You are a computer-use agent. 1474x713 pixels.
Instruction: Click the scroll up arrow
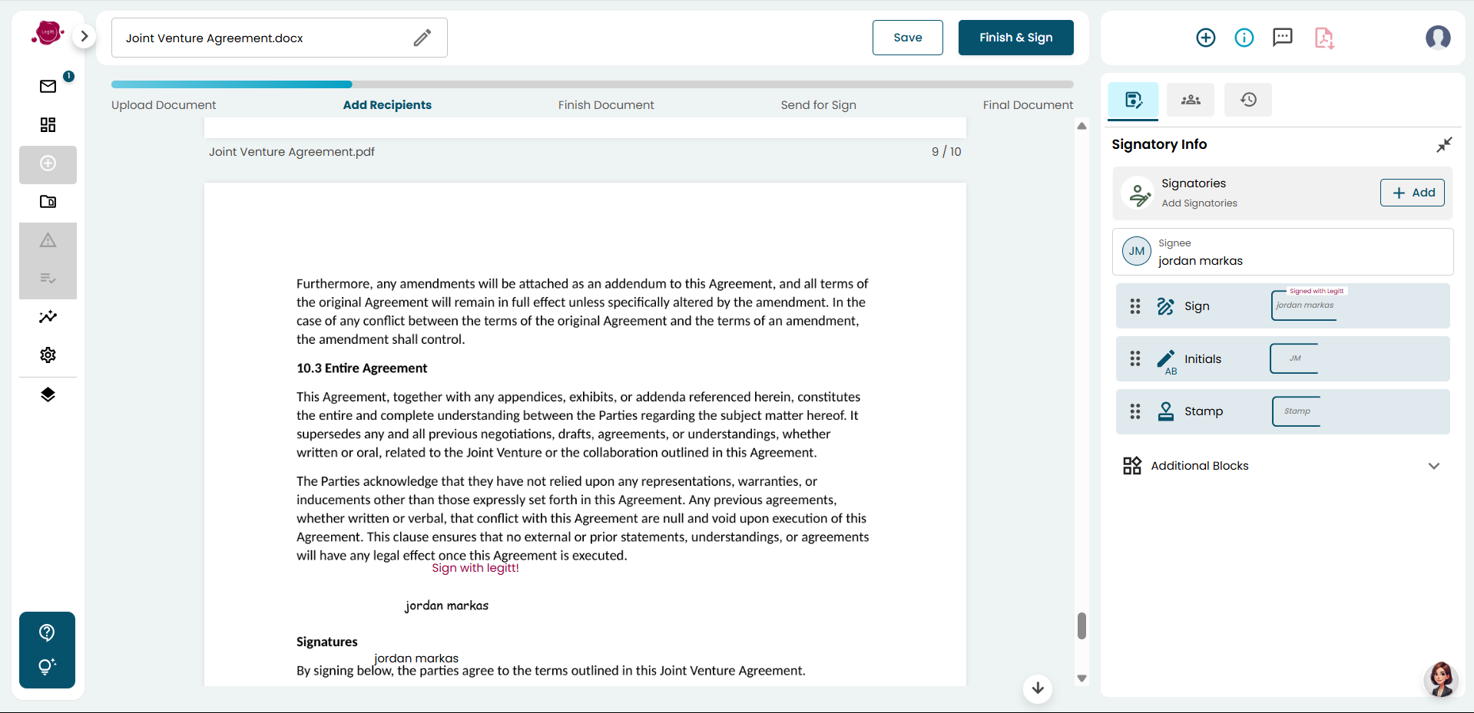click(x=1081, y=126)
